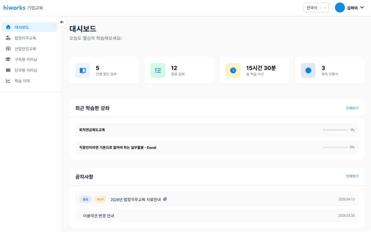Click the clock icon for total study time
Image resolution: width=371 pixels, height=232 pixels.
click(x=233, y=70)
